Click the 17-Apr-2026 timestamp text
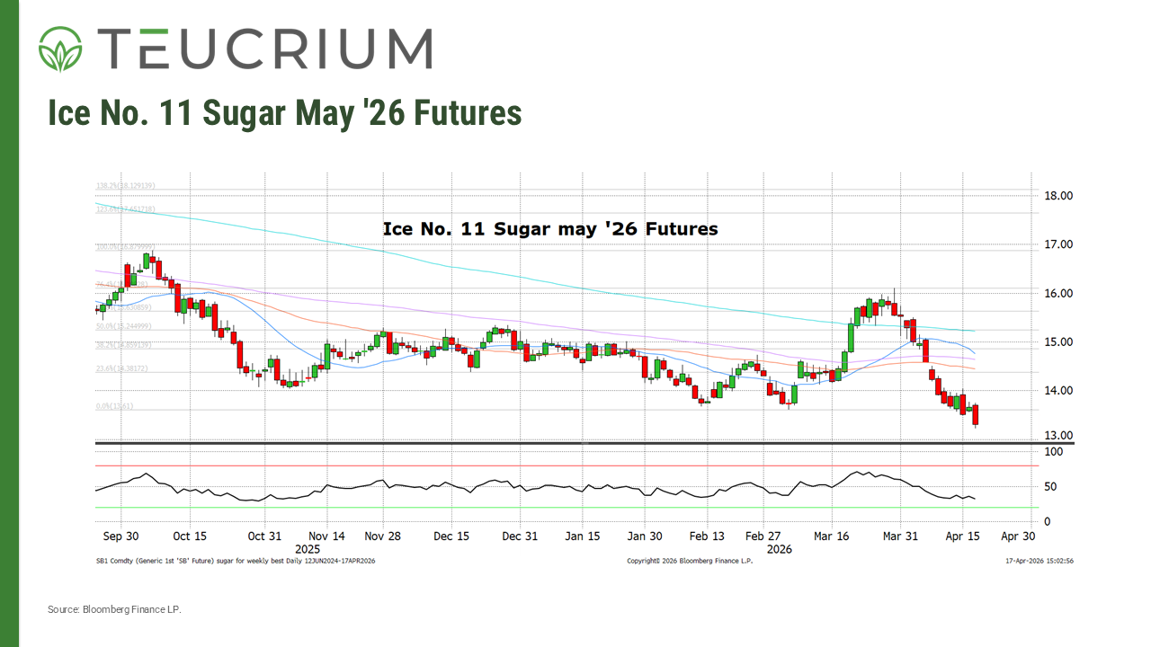This screenshot has height=647, width=1151. pos(1039,561)
